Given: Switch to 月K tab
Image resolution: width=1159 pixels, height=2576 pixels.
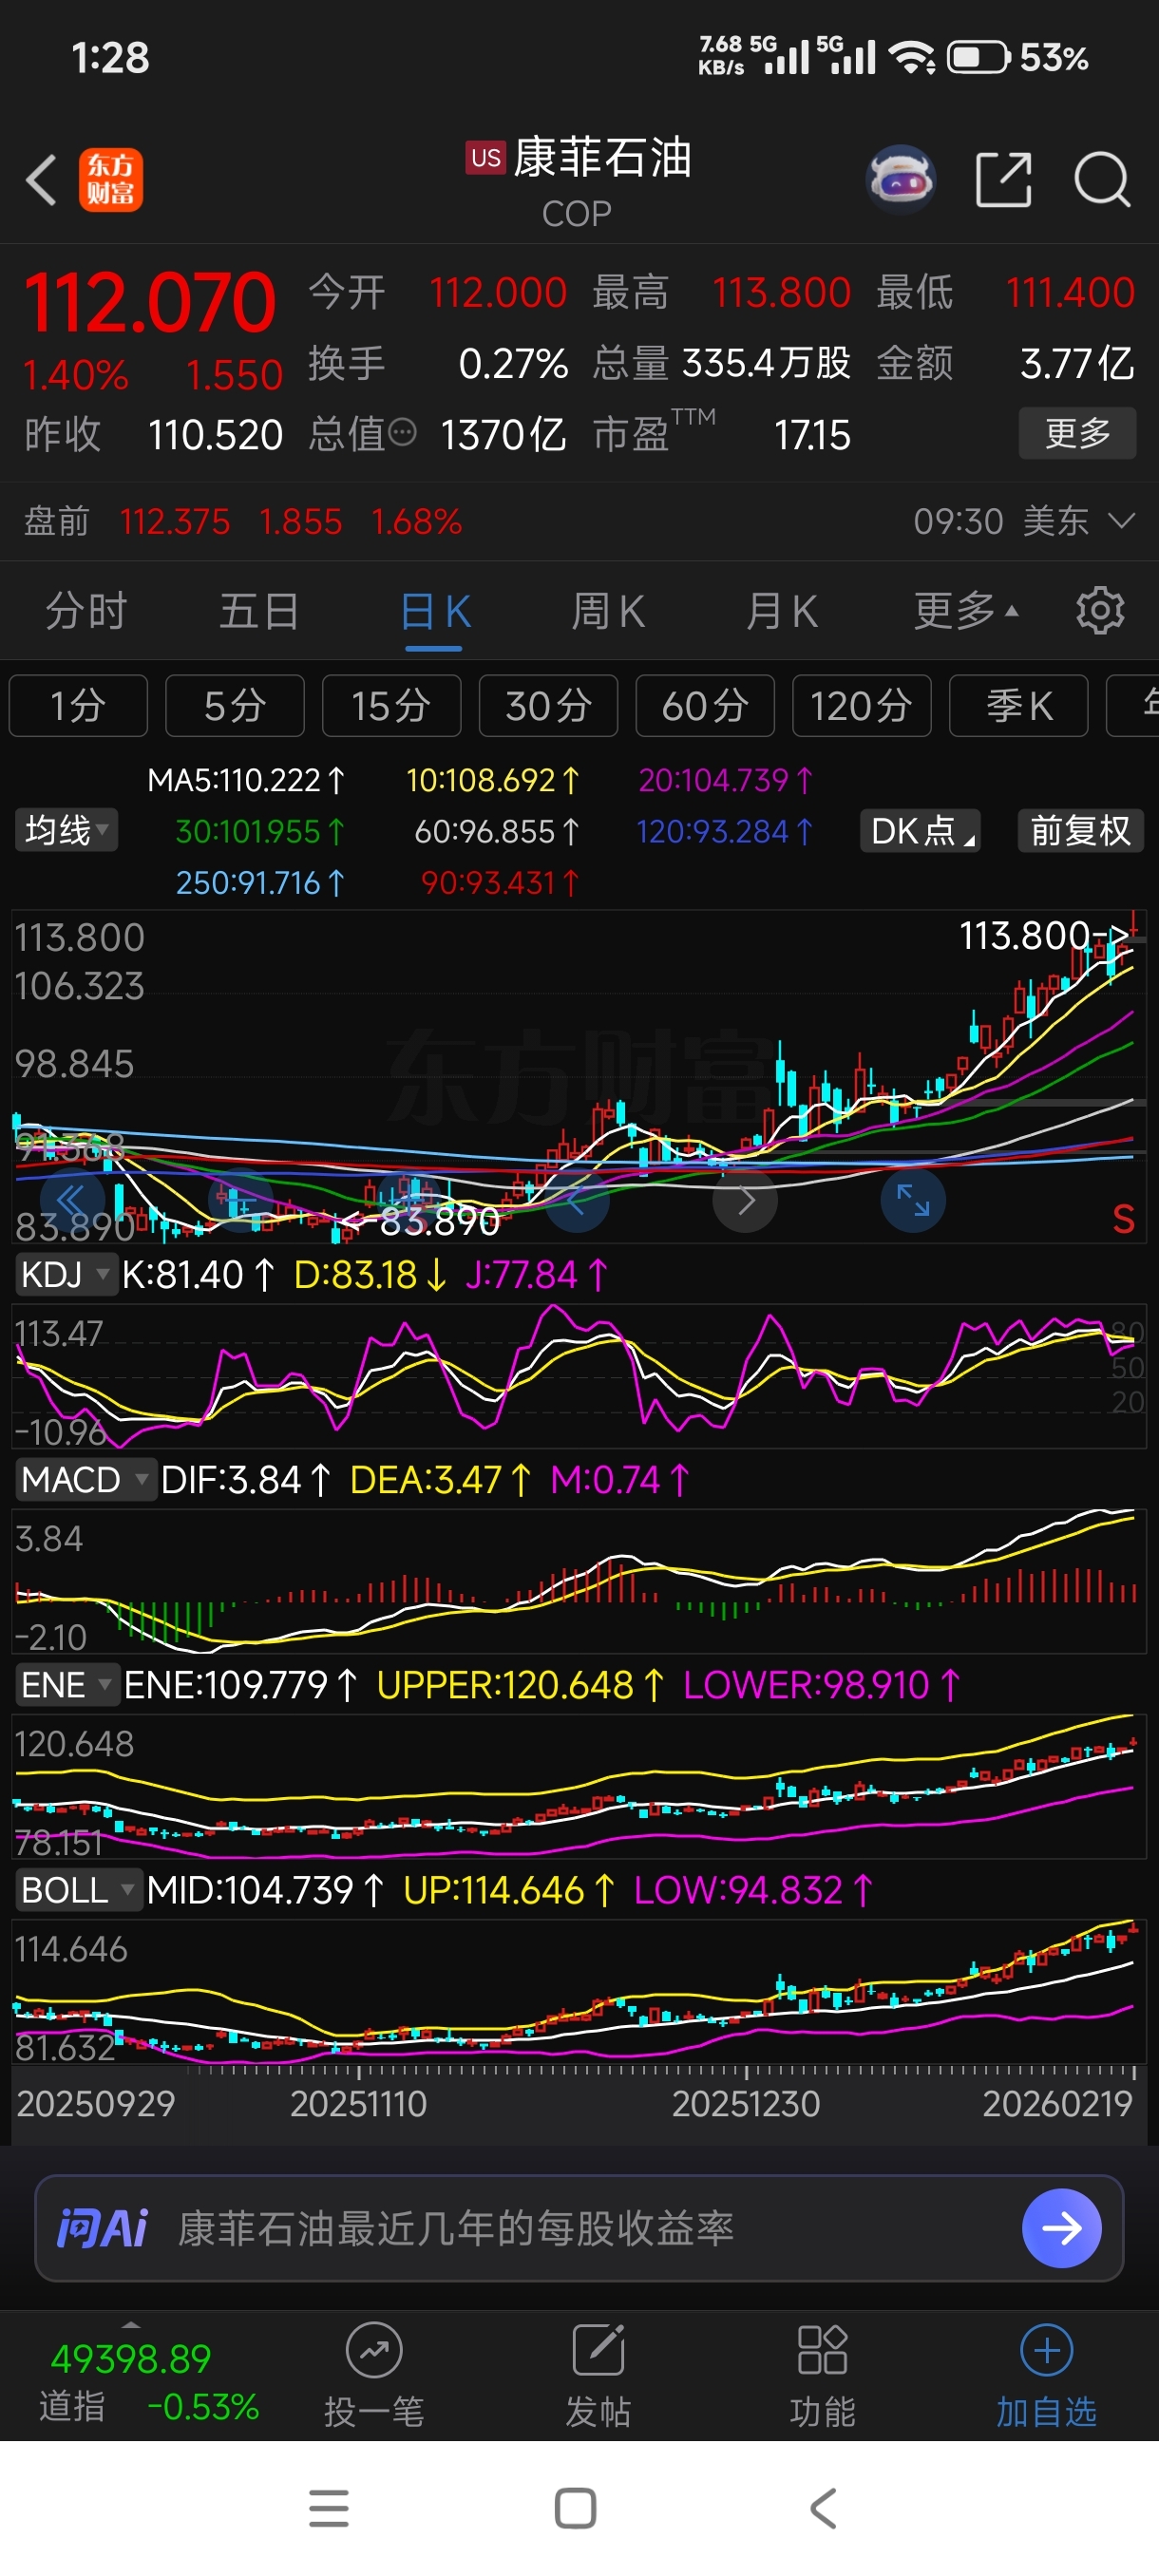Looking at the screenshot, I should tap(782, 611).
